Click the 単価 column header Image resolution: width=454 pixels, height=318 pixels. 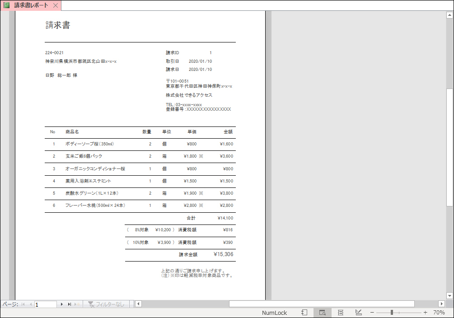click(x=192, y=132)
